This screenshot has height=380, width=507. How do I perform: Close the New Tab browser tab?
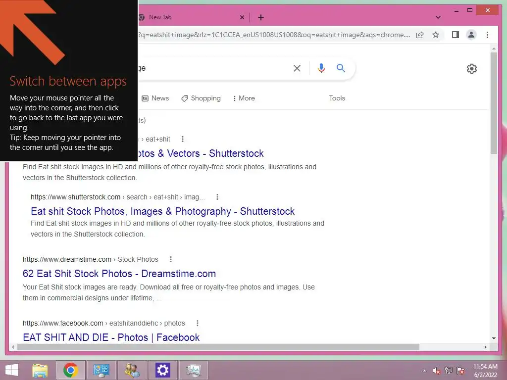pos(242,17)
